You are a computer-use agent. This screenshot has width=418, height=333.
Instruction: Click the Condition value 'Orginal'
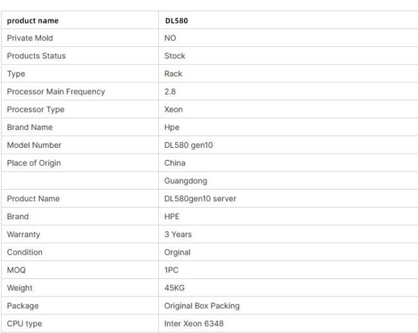(177, 252)
